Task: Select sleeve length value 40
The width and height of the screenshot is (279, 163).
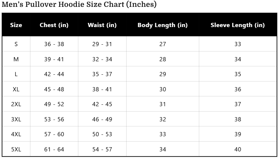Action: [x=238, y=149]
